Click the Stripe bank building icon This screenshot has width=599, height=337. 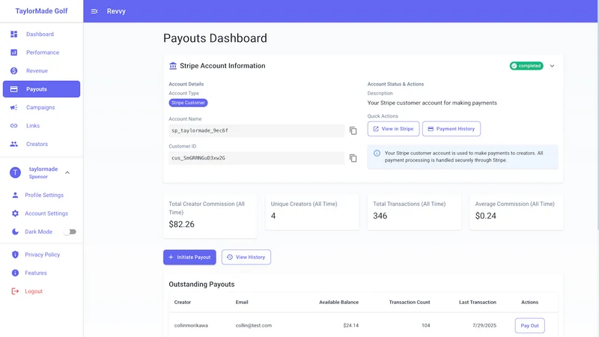pos(173,66)
